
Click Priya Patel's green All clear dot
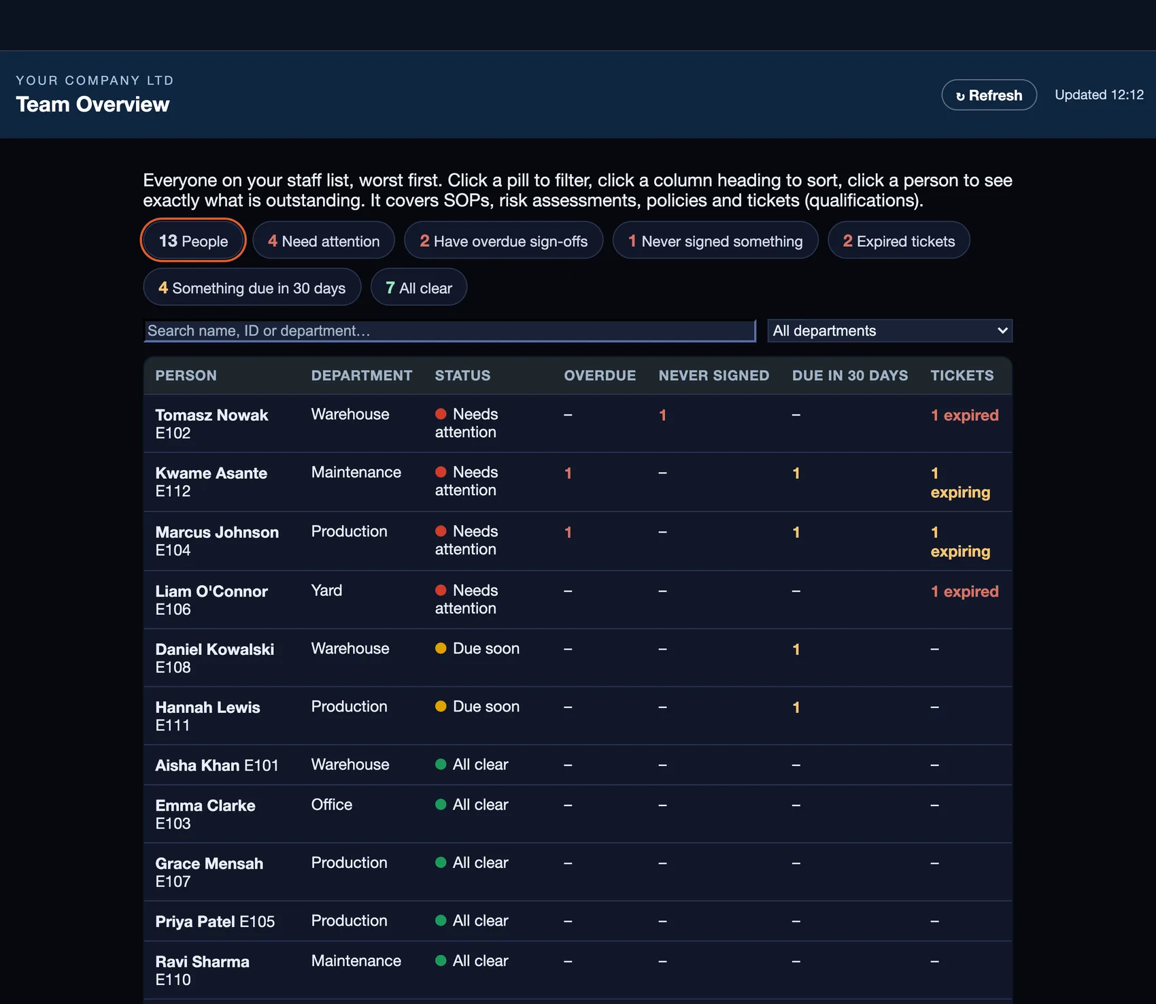click(441, 920)
